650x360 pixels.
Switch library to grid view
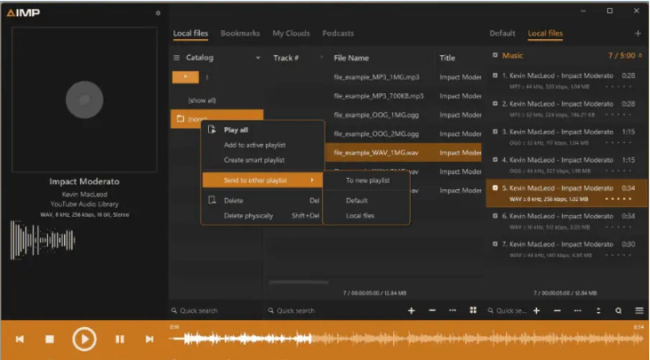(473, 310)
